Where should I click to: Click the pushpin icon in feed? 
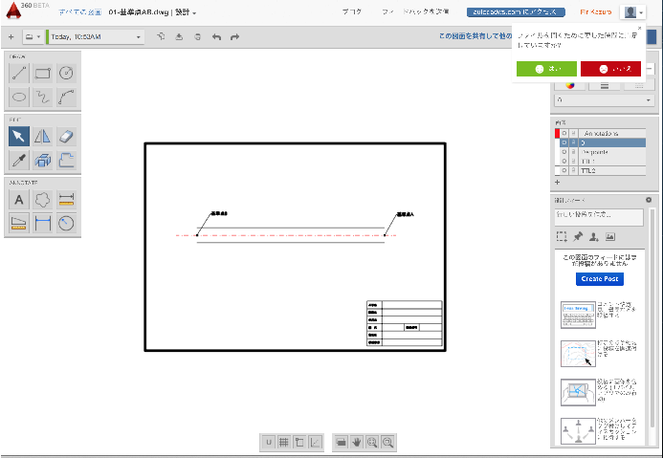(578, 236)
